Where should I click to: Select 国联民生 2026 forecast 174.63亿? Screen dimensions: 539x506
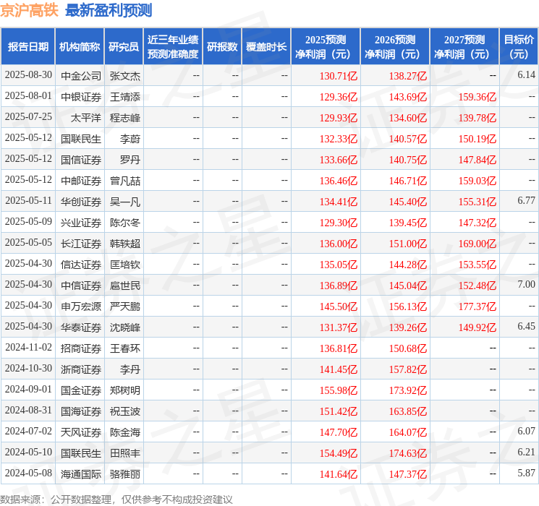coord(408,453)
